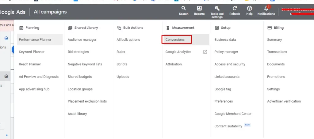Click upper home icon in left sidebar
Viewport: 314px width, 139px height.
coord(6,38)
